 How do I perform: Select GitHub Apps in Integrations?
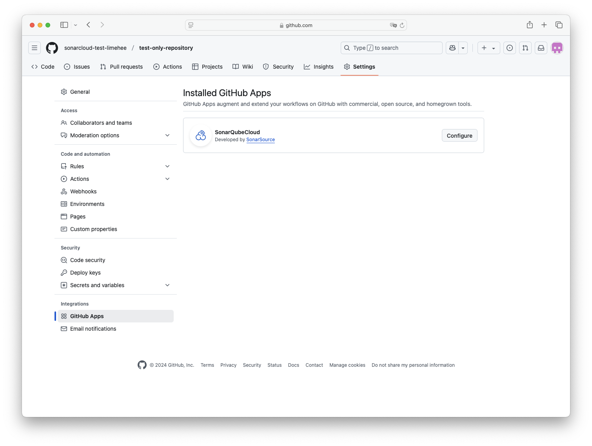(x=116, y=316)
